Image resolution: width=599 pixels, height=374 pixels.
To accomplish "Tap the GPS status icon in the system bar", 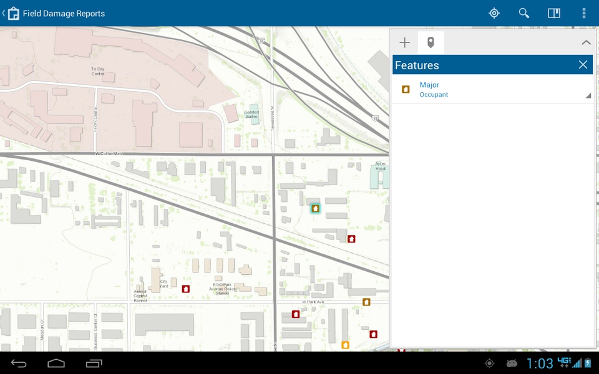I will (489, 363).
